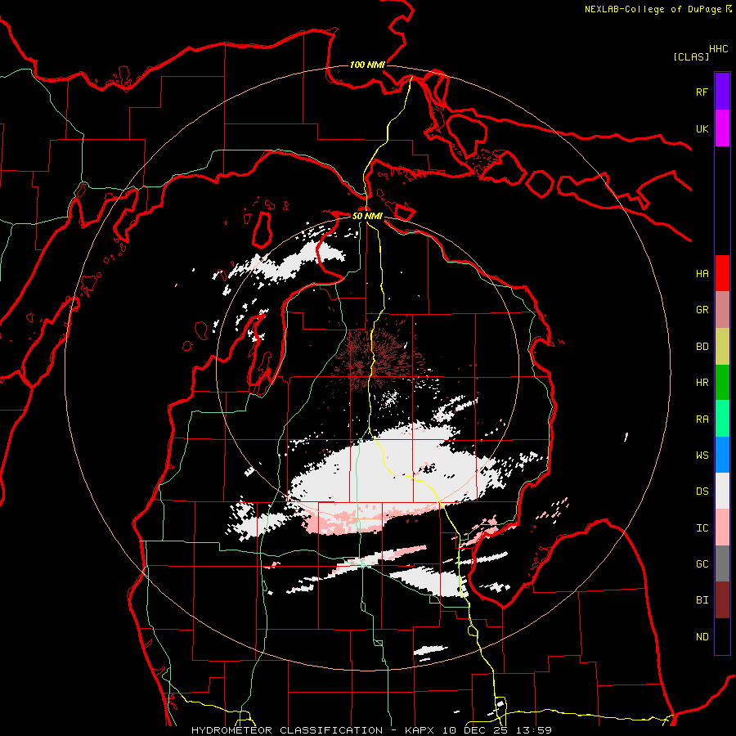Screen dimensions: 736x736
Task: Click the DS legend label
Action: point(702,491)
